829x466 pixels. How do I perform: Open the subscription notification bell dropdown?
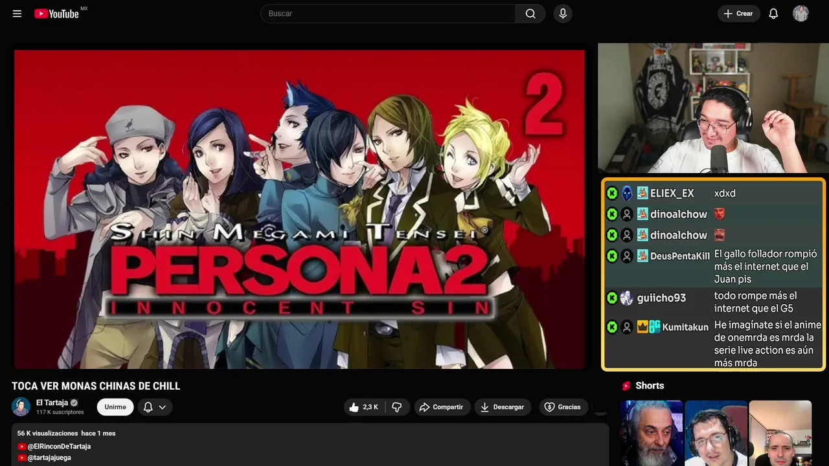coord(155,407)
